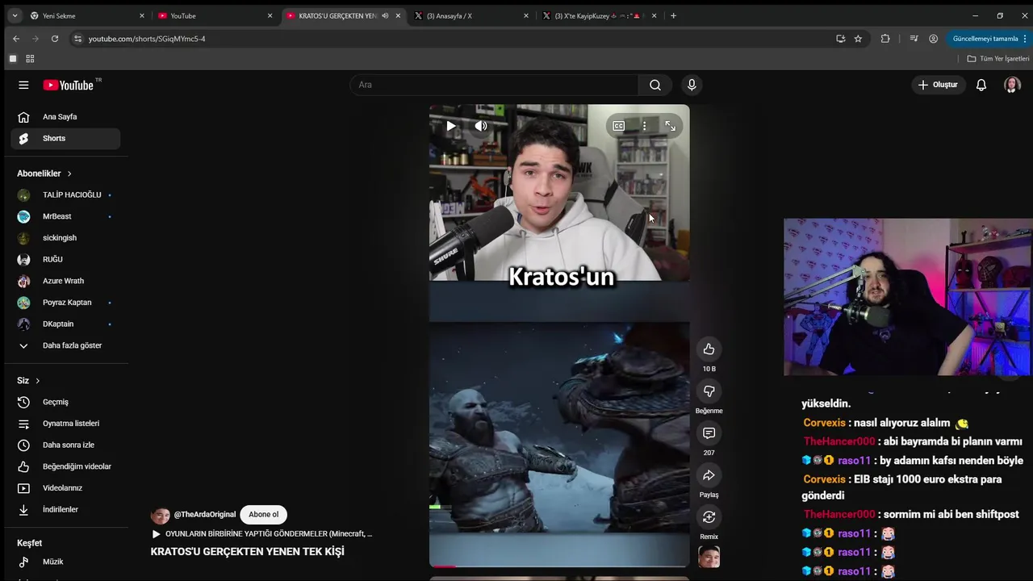Go back in browser history
The width and height of the screenshot is (1033, 581).
click(16, 38)
